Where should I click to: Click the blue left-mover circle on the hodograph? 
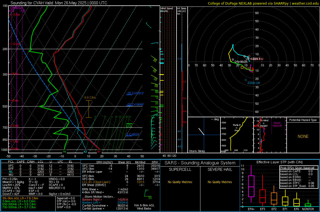tap(246, 80)
